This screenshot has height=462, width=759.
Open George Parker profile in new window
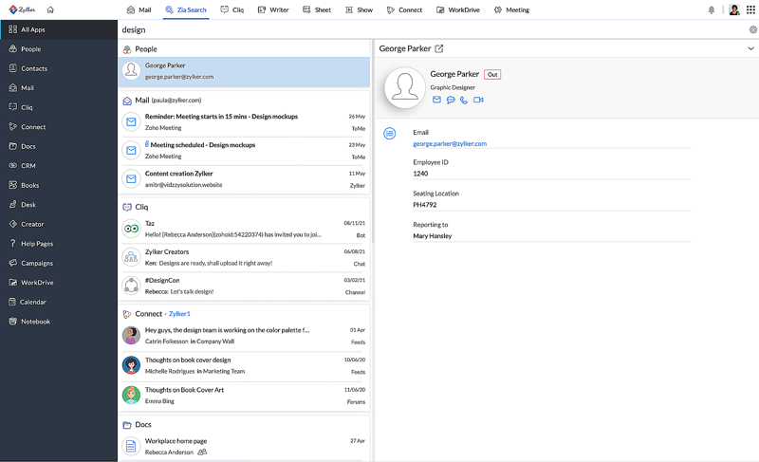pyautogui.click(x=439, y=48)
